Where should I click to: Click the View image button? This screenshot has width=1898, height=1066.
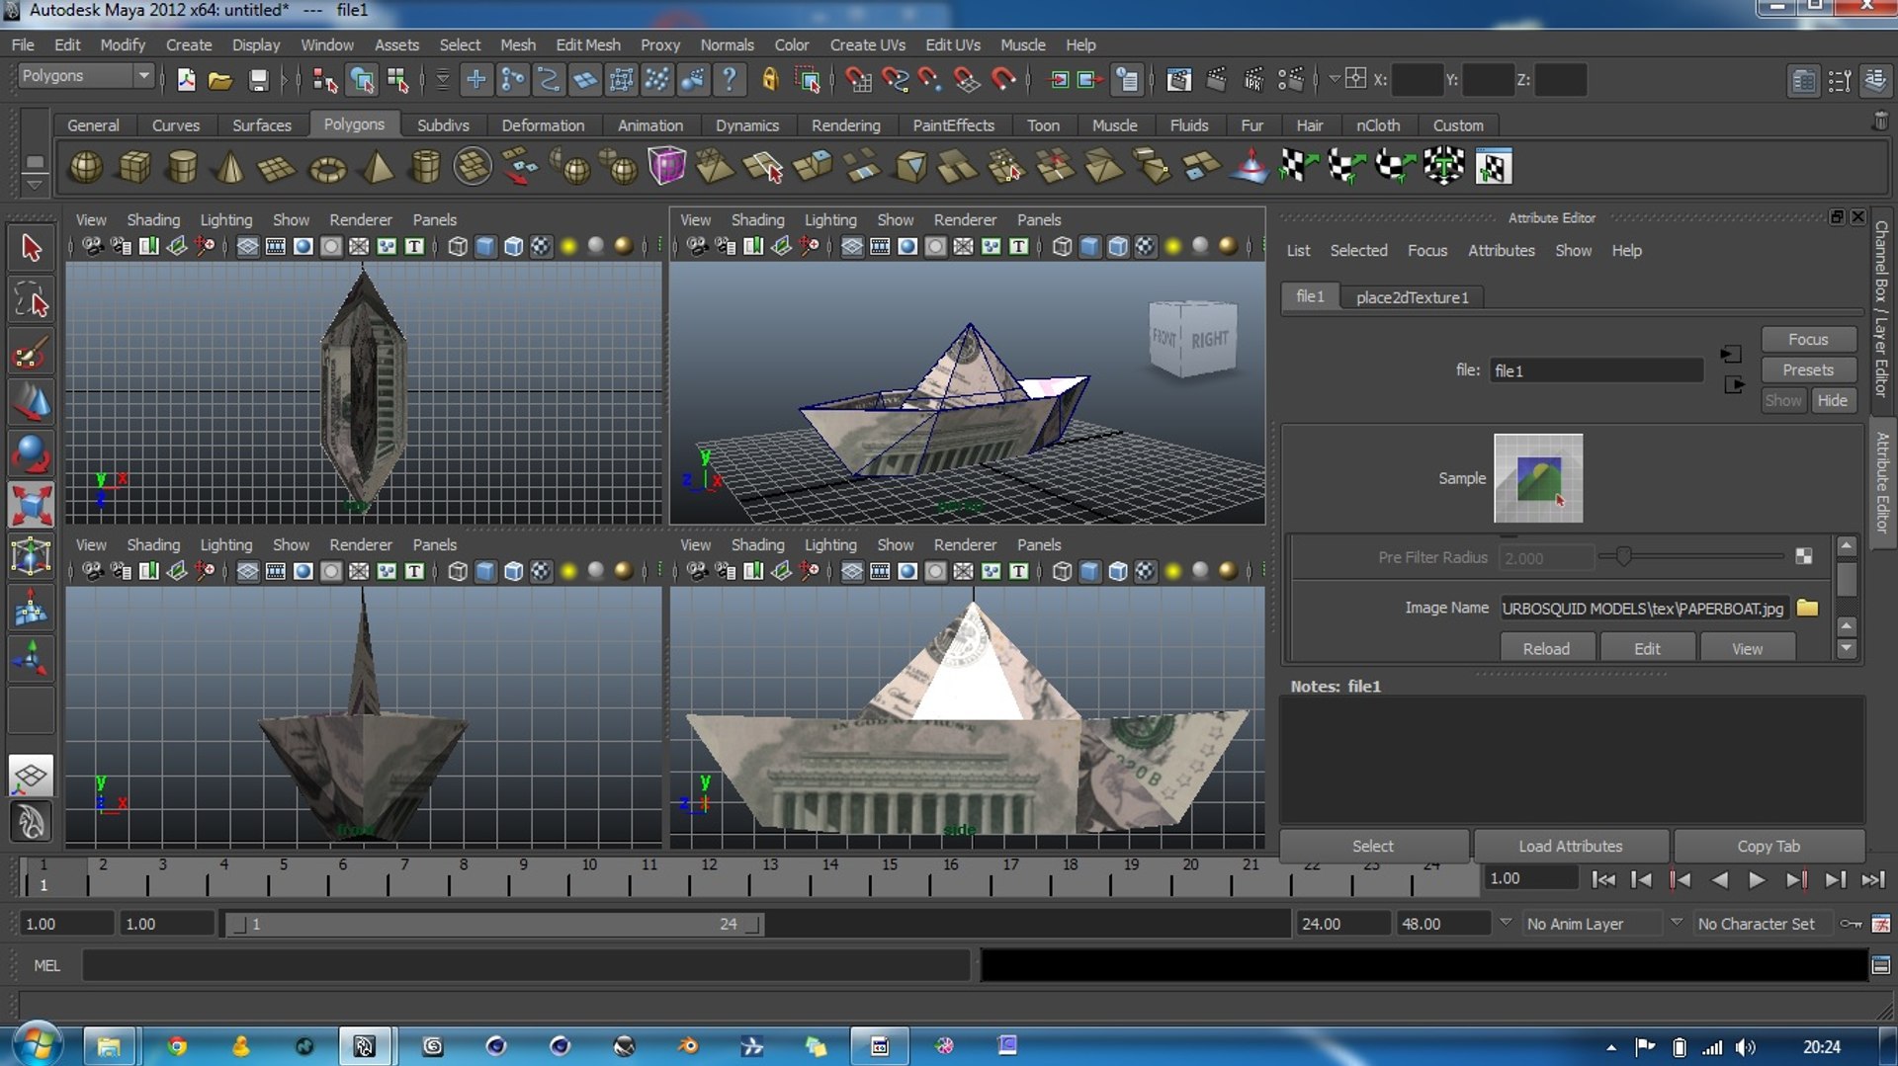coord(1747,648)
